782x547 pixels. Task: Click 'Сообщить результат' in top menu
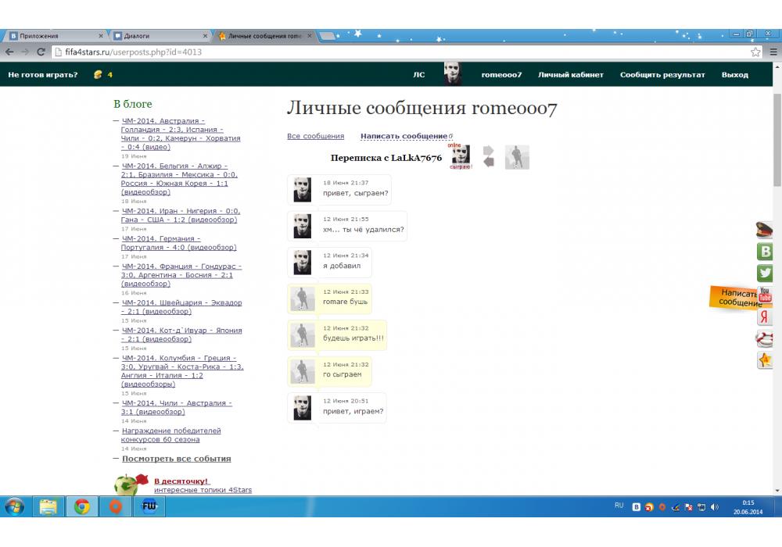[662, 75]
